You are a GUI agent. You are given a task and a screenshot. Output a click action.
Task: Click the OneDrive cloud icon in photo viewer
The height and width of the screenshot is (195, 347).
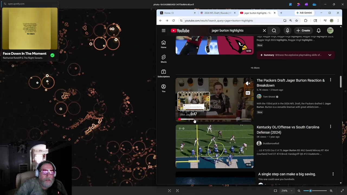(x=314, y=4)
